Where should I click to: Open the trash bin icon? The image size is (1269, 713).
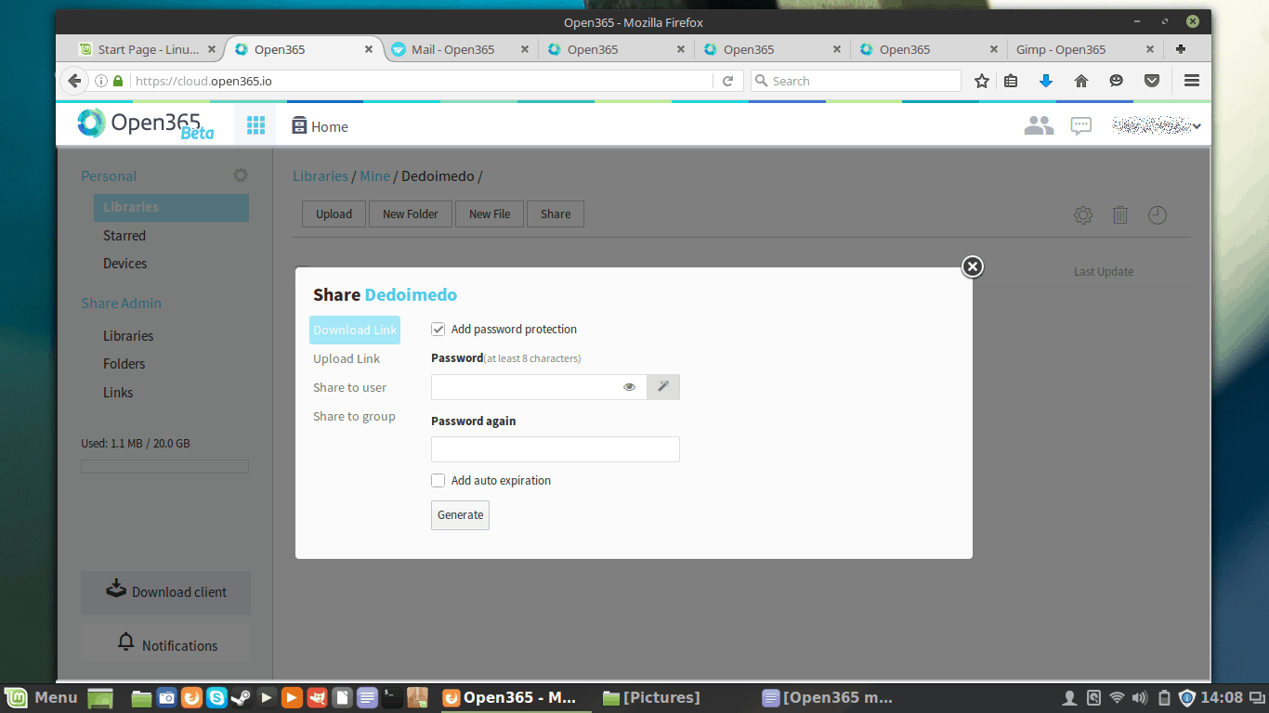(x=1120, y=215)
